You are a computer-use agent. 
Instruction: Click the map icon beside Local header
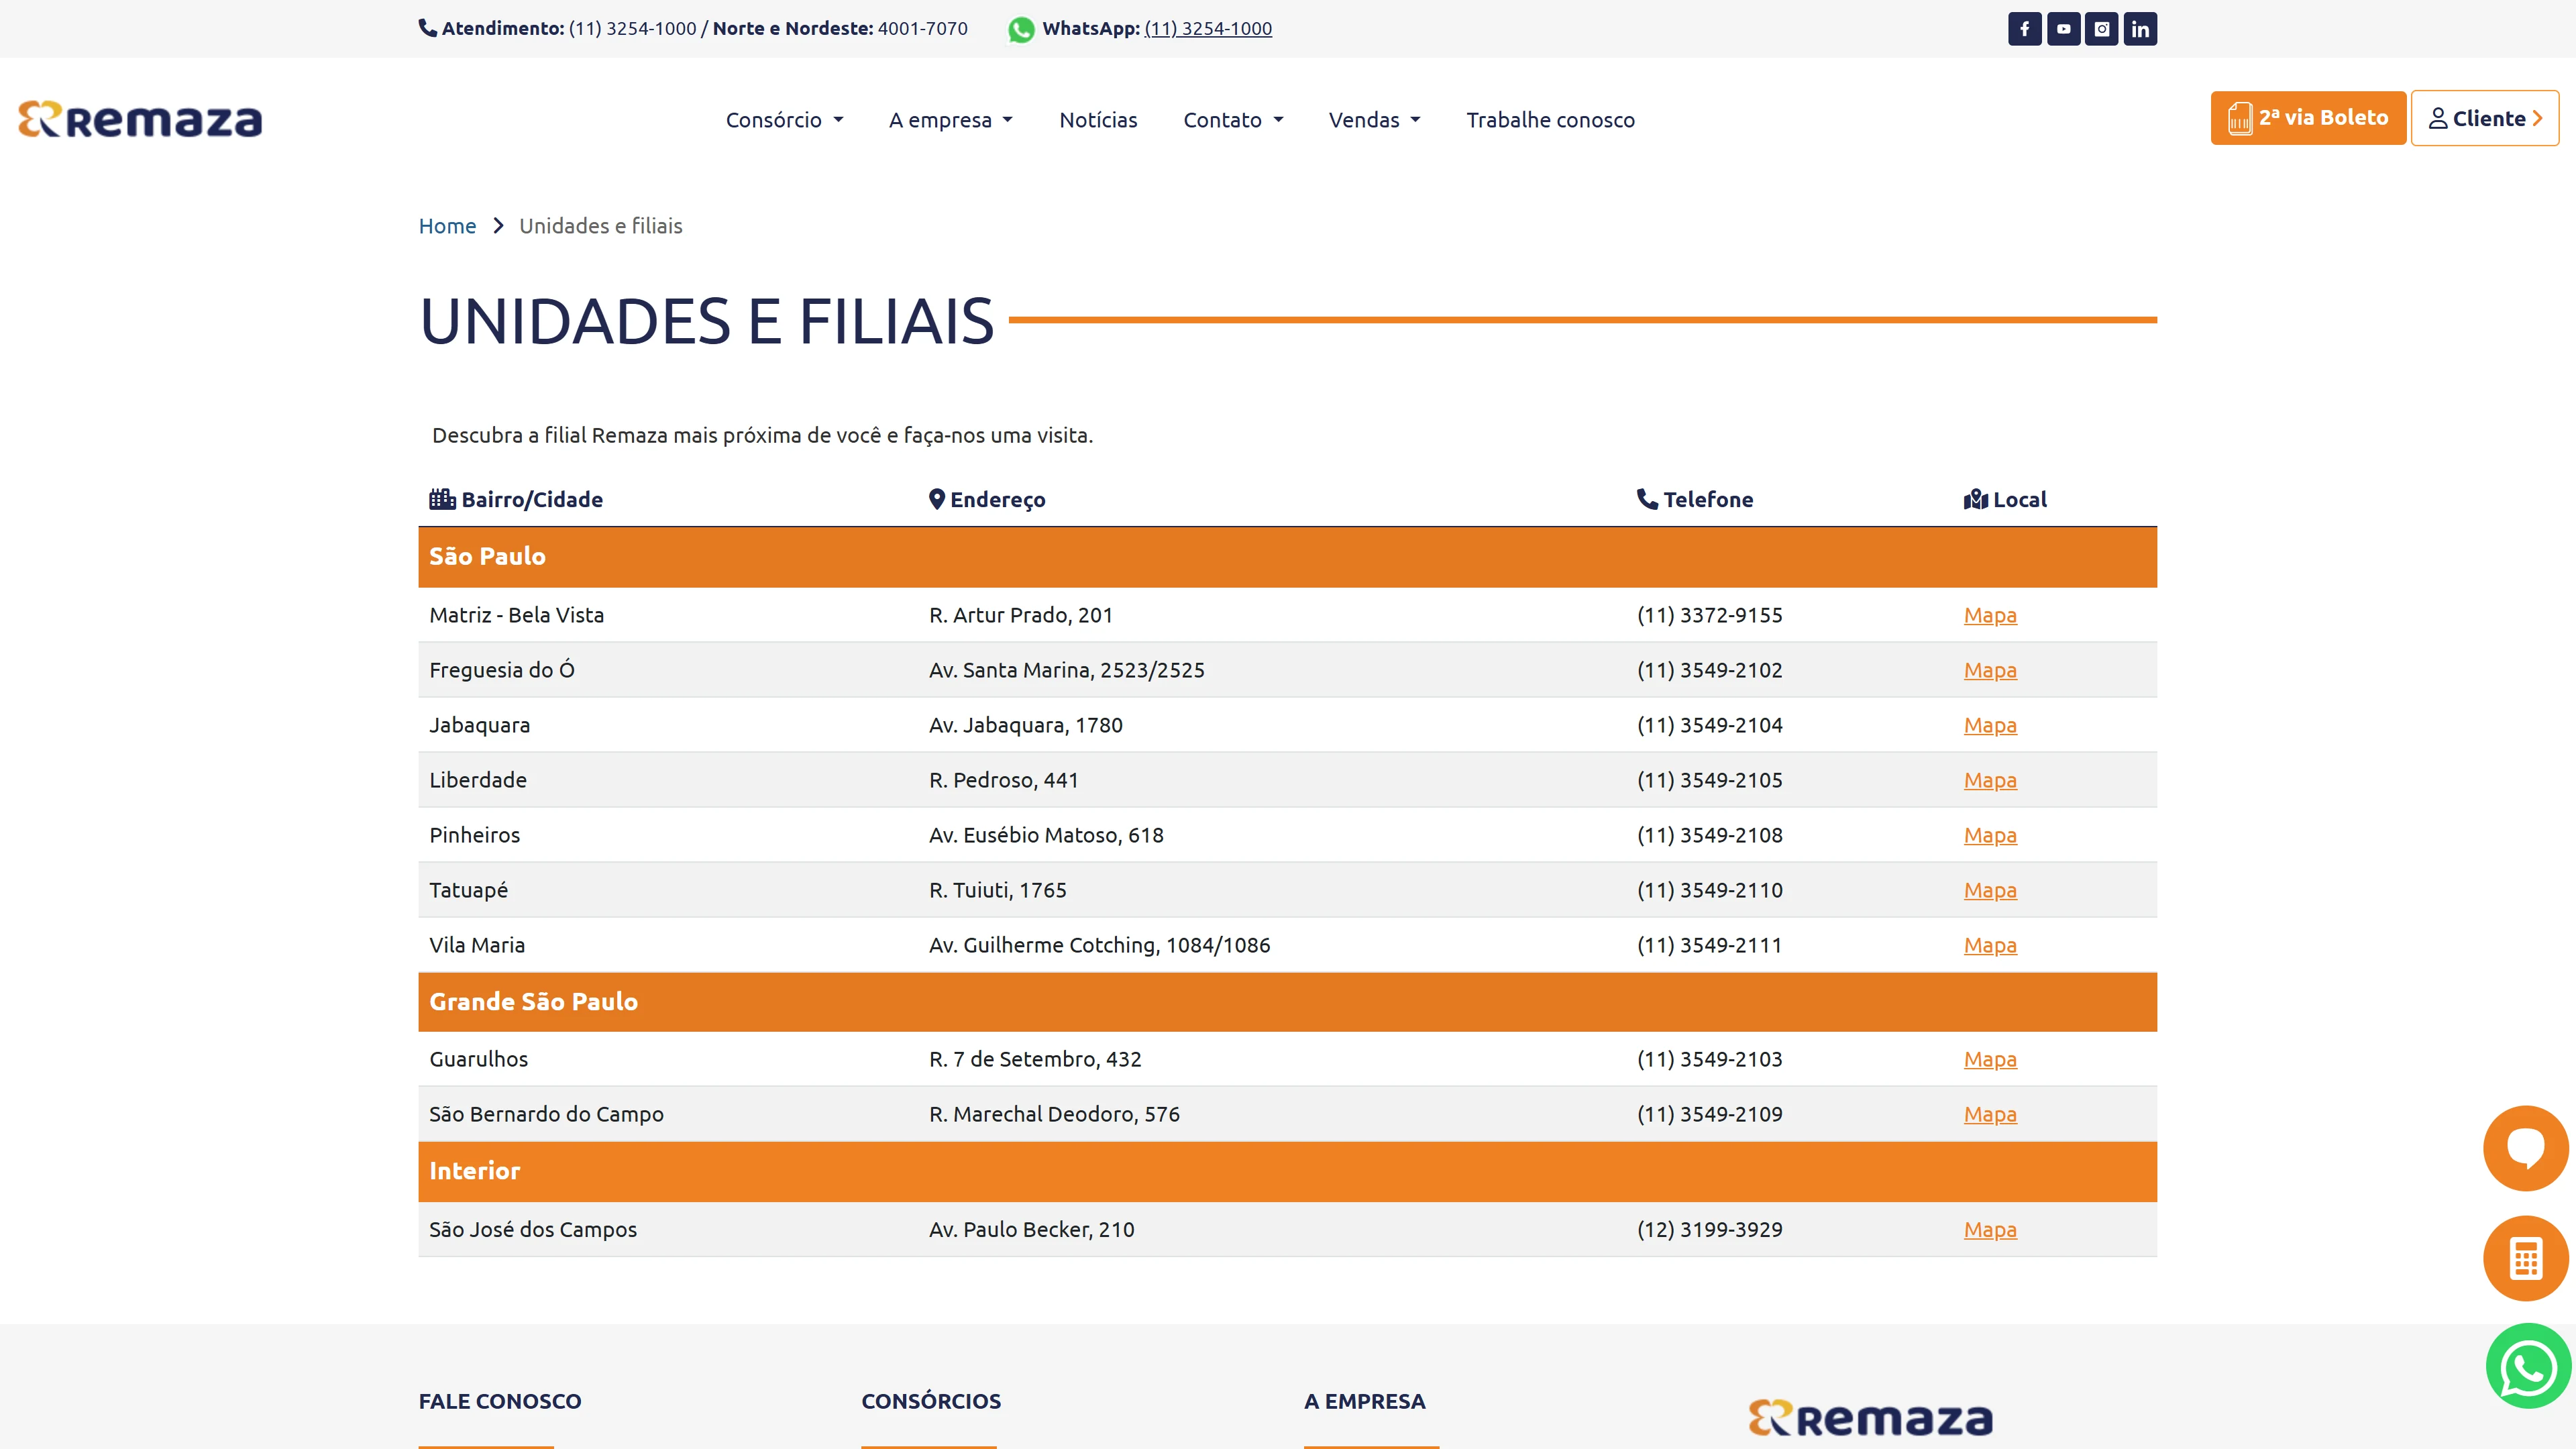point(1976,499)
